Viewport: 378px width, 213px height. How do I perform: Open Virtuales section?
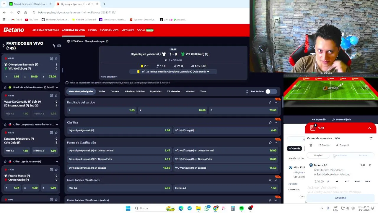click(128, 30)
